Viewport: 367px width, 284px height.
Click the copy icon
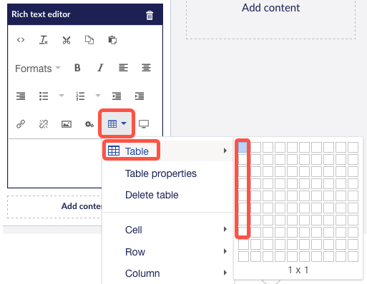click(x=89, y=40)
